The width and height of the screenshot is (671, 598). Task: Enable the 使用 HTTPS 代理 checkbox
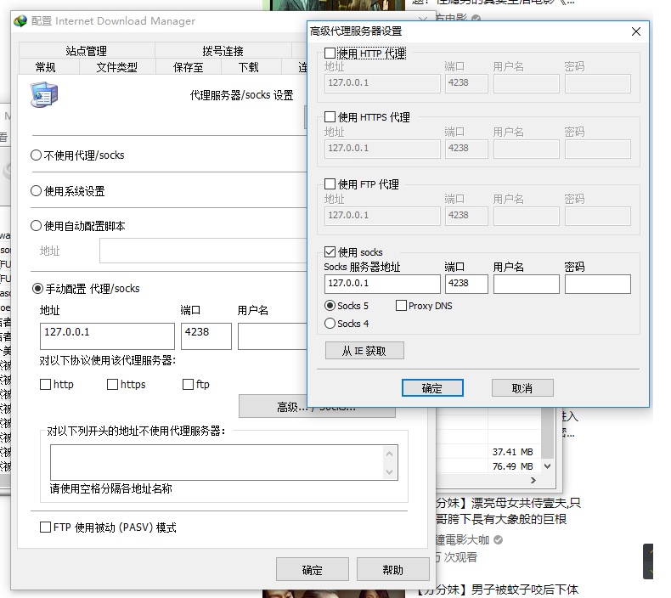pyautogui.click(x=330, y=117)
